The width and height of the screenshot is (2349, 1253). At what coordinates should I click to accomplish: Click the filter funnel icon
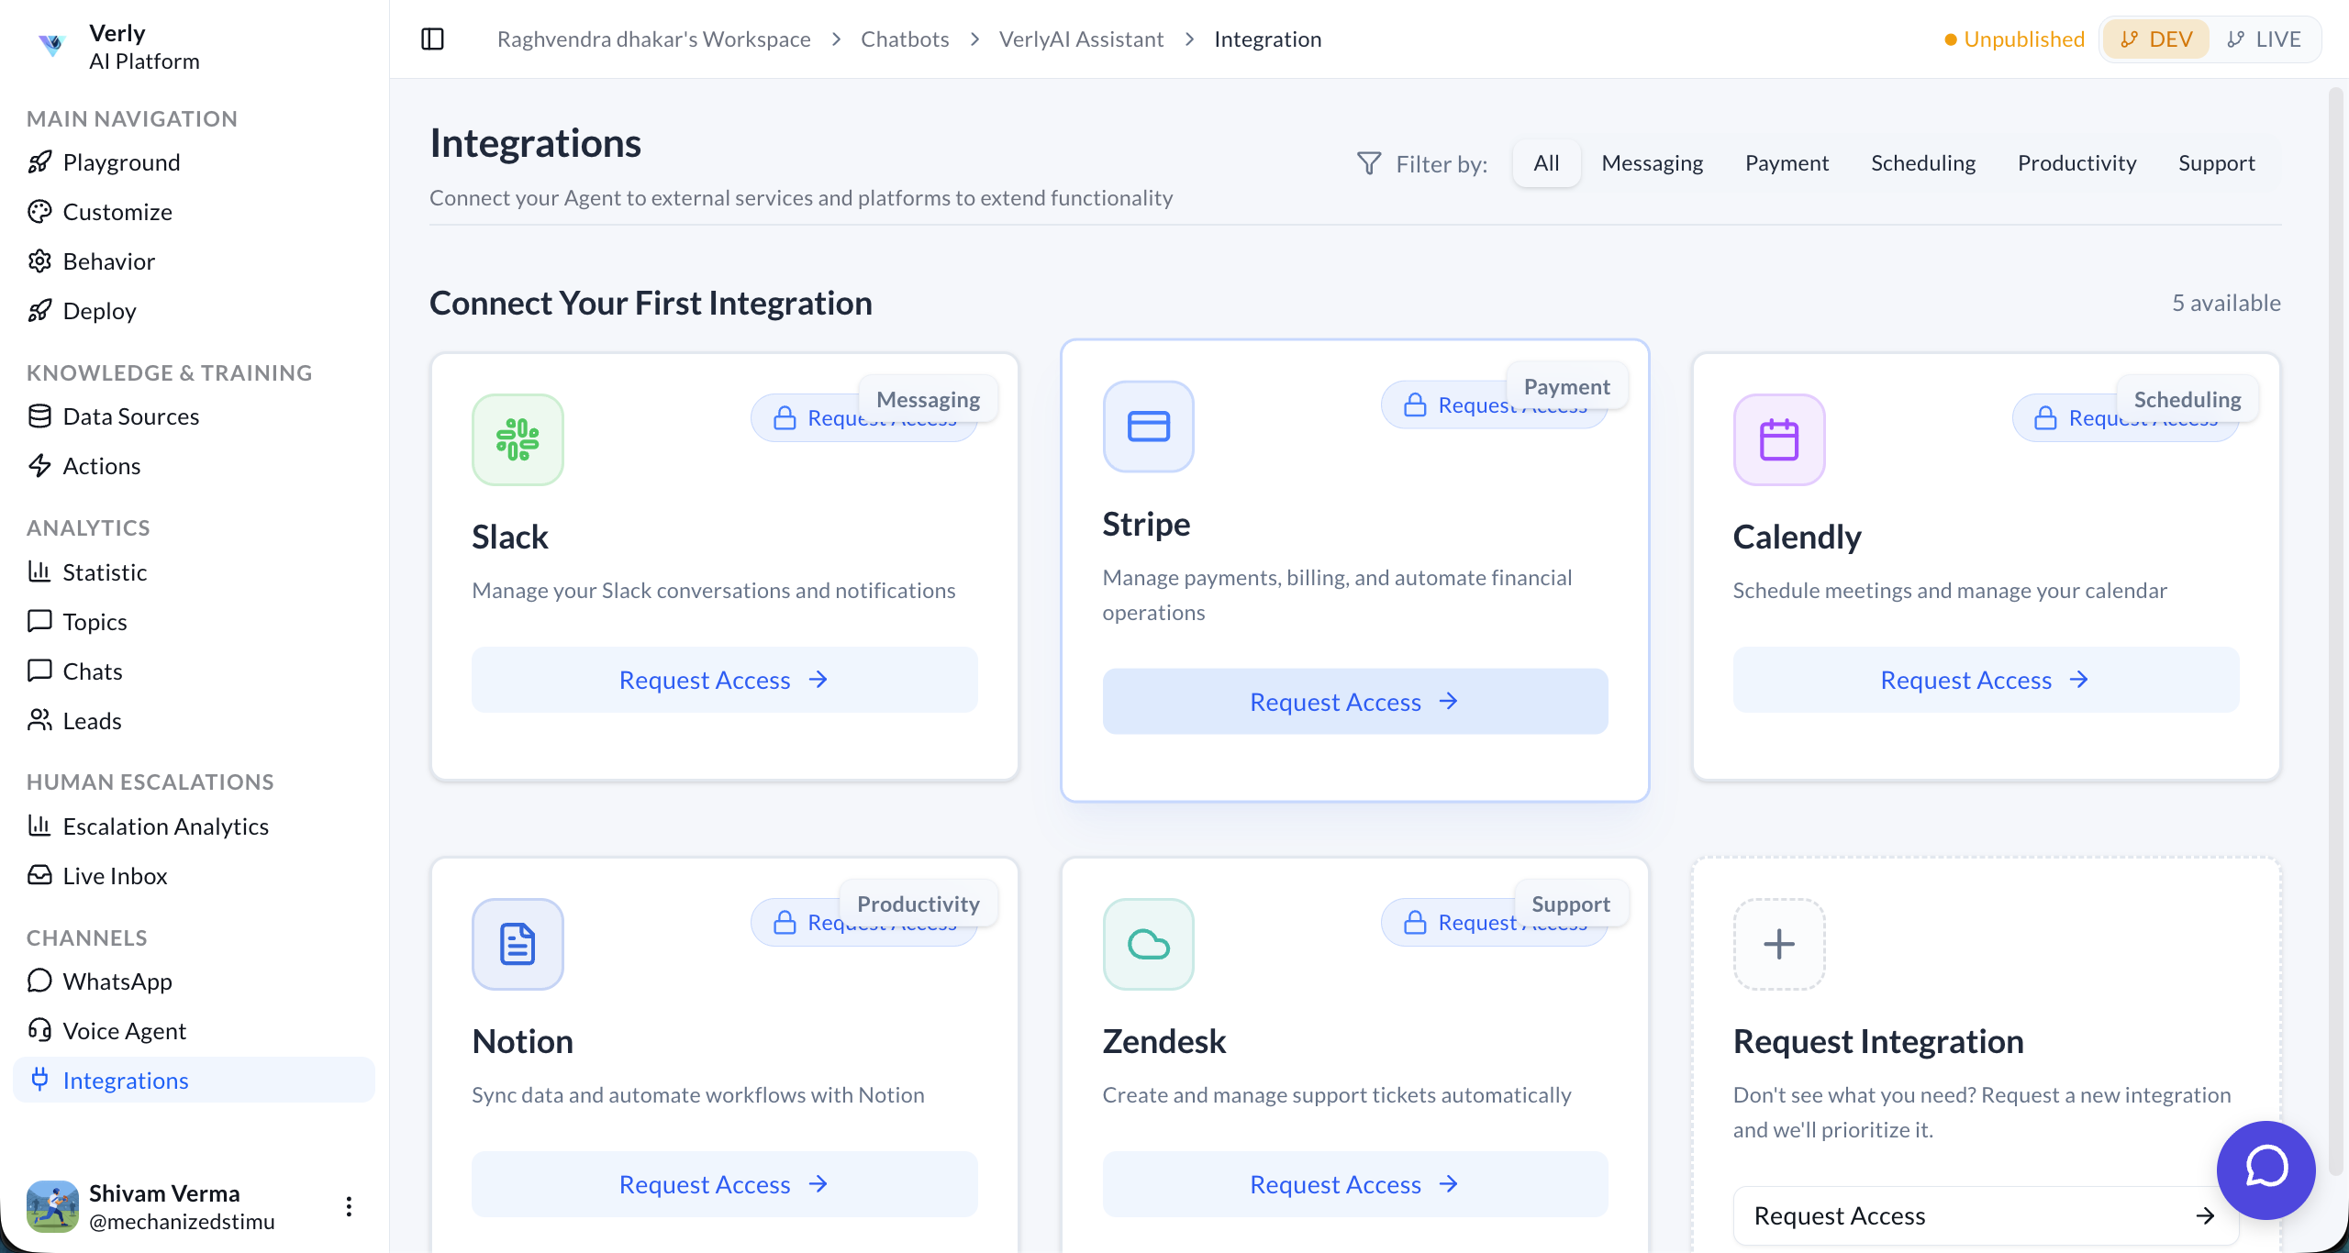pos(1368,162)
